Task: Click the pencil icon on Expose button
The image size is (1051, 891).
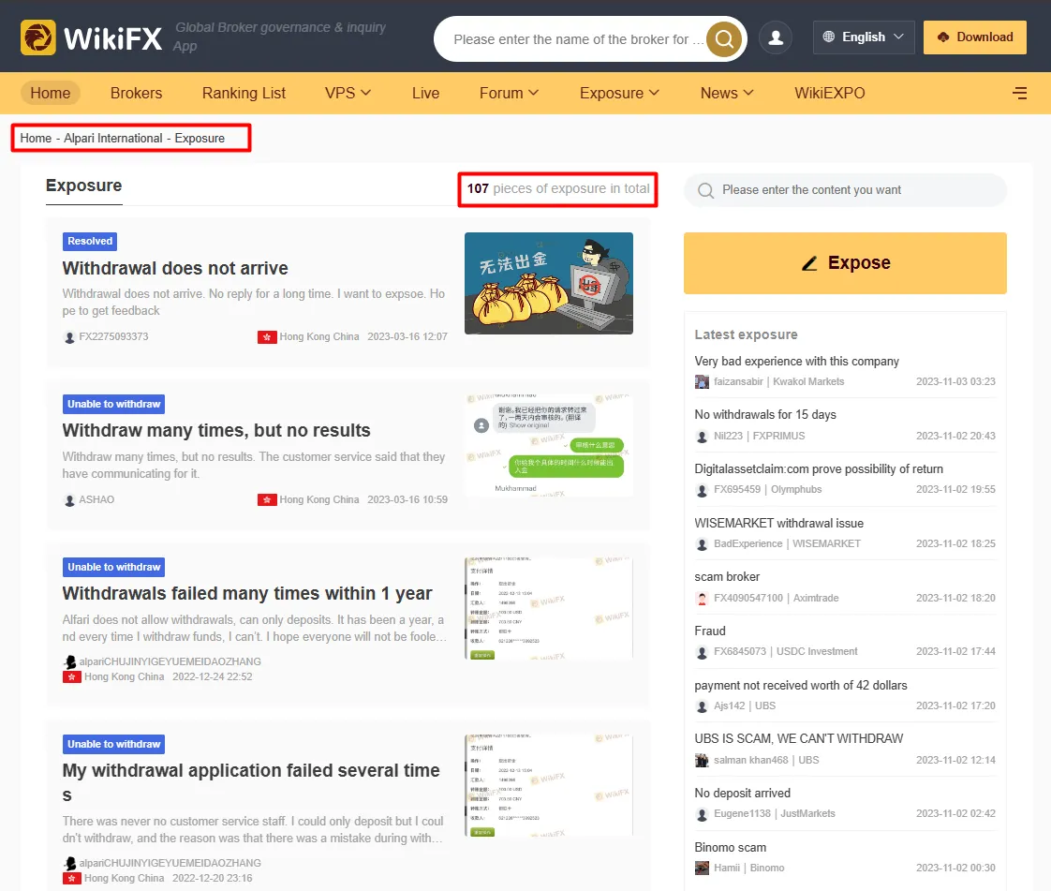Action: (809, 263)
